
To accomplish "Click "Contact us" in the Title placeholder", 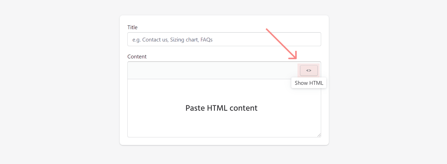I will click(x=155, y=40).
